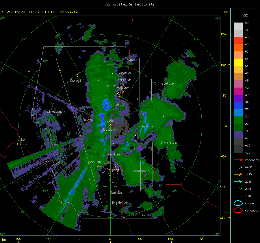Click the yellow diamond marker near Cochrane
This screenshot has height=243, width=260.
[99, 167]
